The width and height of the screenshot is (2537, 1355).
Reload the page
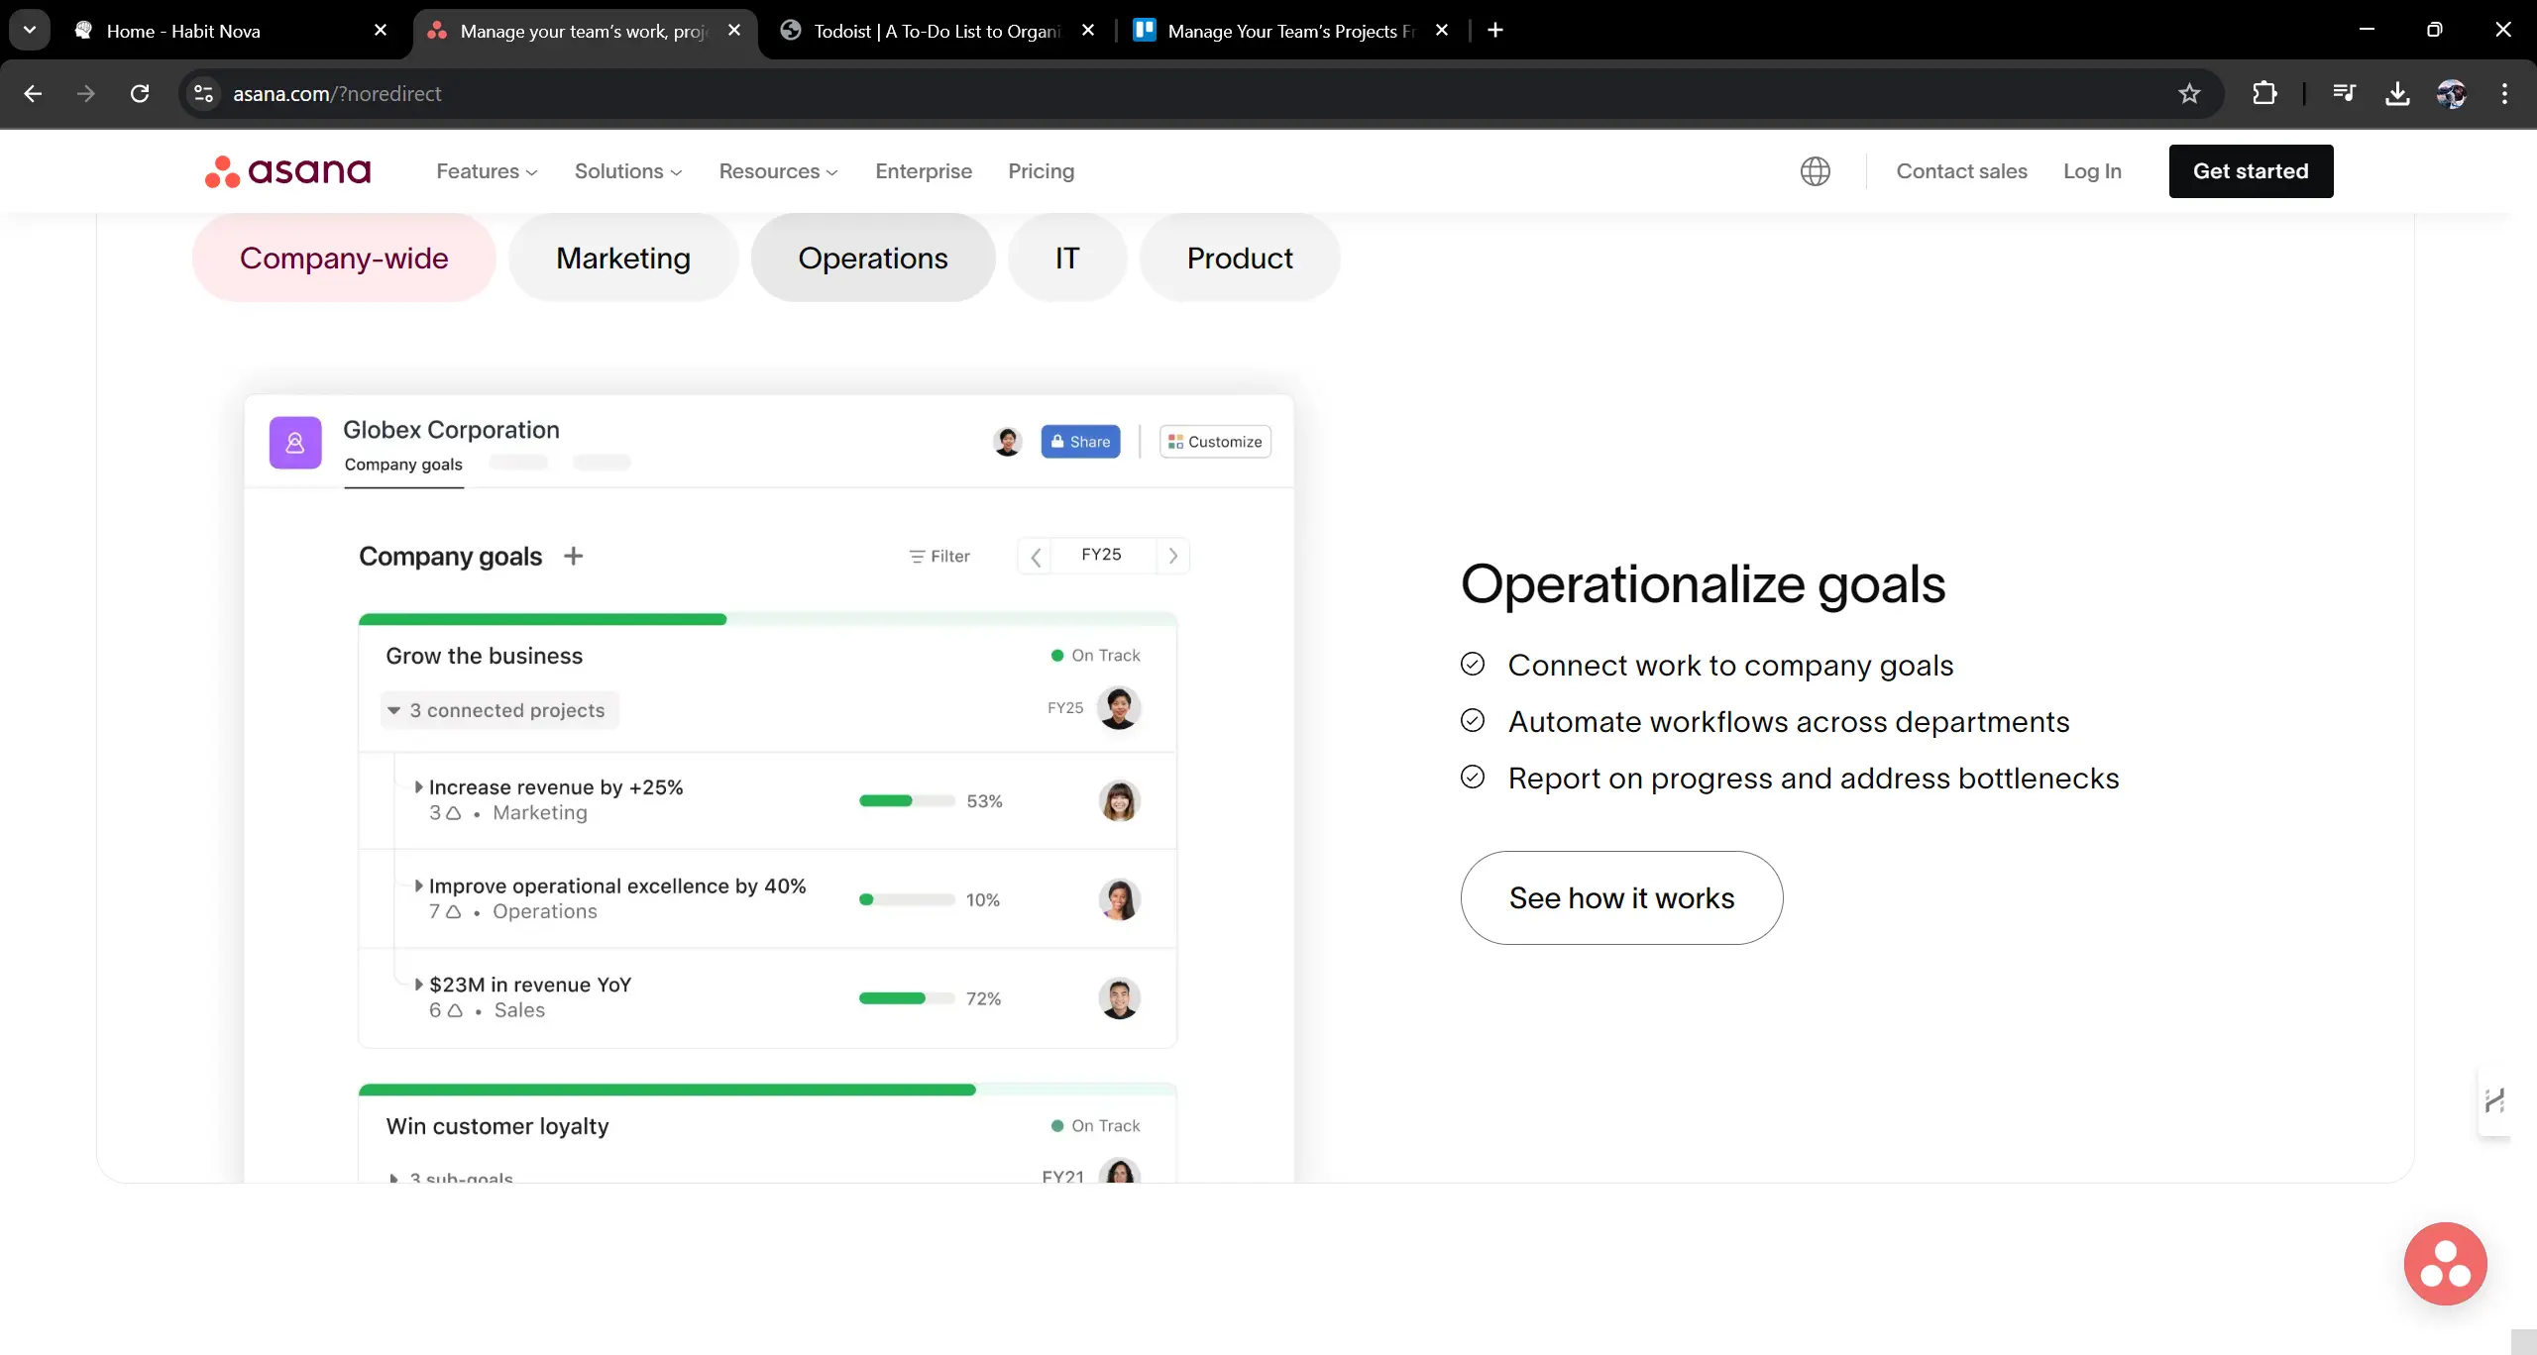point(140,94)
